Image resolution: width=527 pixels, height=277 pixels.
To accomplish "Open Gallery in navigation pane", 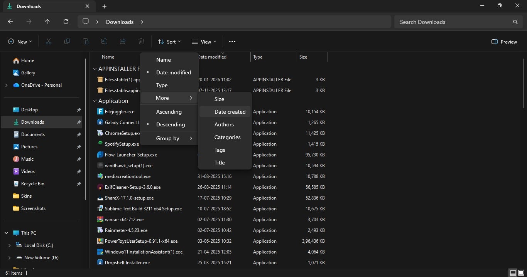I will pyautogui.click(x=42, y=73).
